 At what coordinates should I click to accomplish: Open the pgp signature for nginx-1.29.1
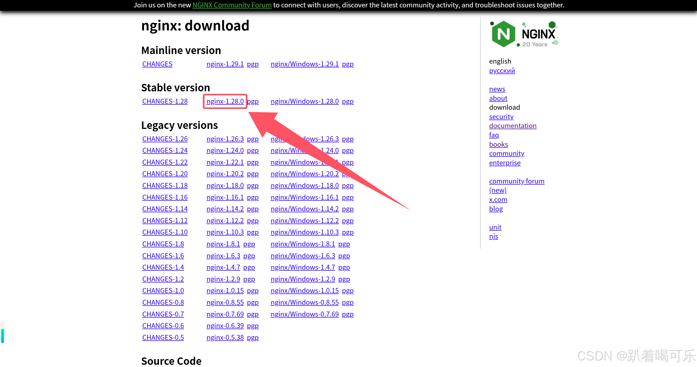(x=253, y=64)
